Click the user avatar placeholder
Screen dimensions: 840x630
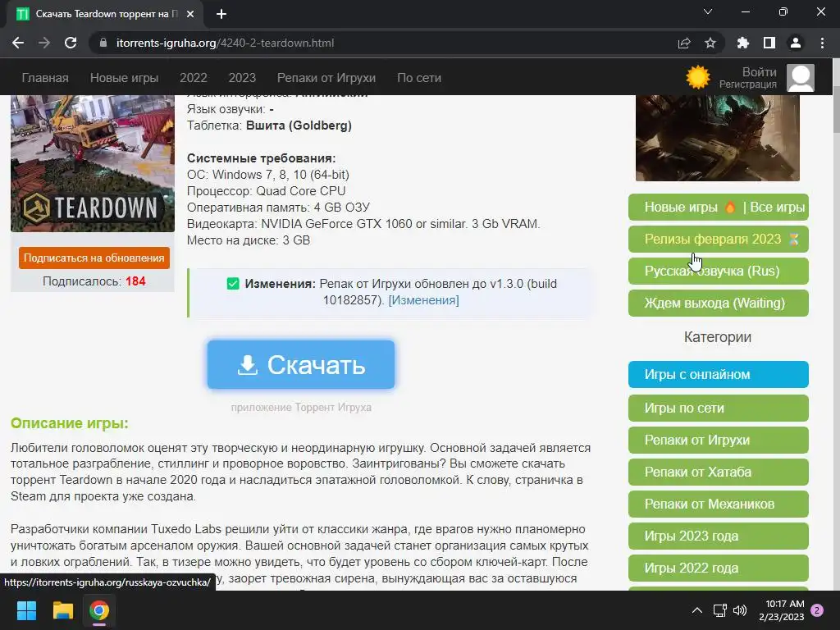coord(801,78)
